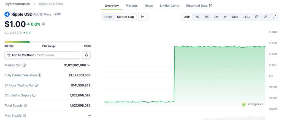Click the $1.03B chart axis label

[273, 43]
